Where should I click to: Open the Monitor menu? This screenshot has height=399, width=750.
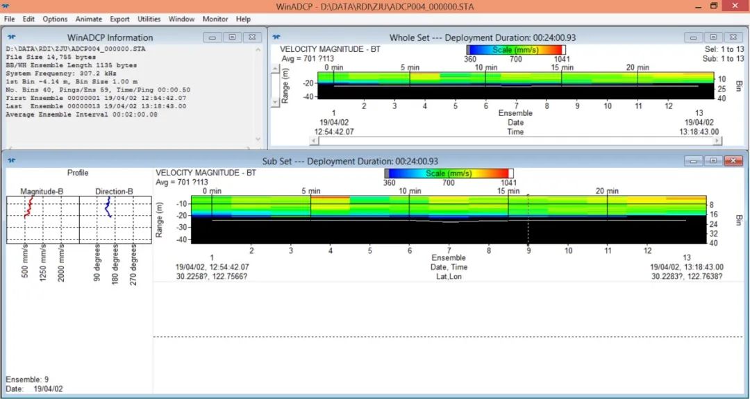click(215, 19)
